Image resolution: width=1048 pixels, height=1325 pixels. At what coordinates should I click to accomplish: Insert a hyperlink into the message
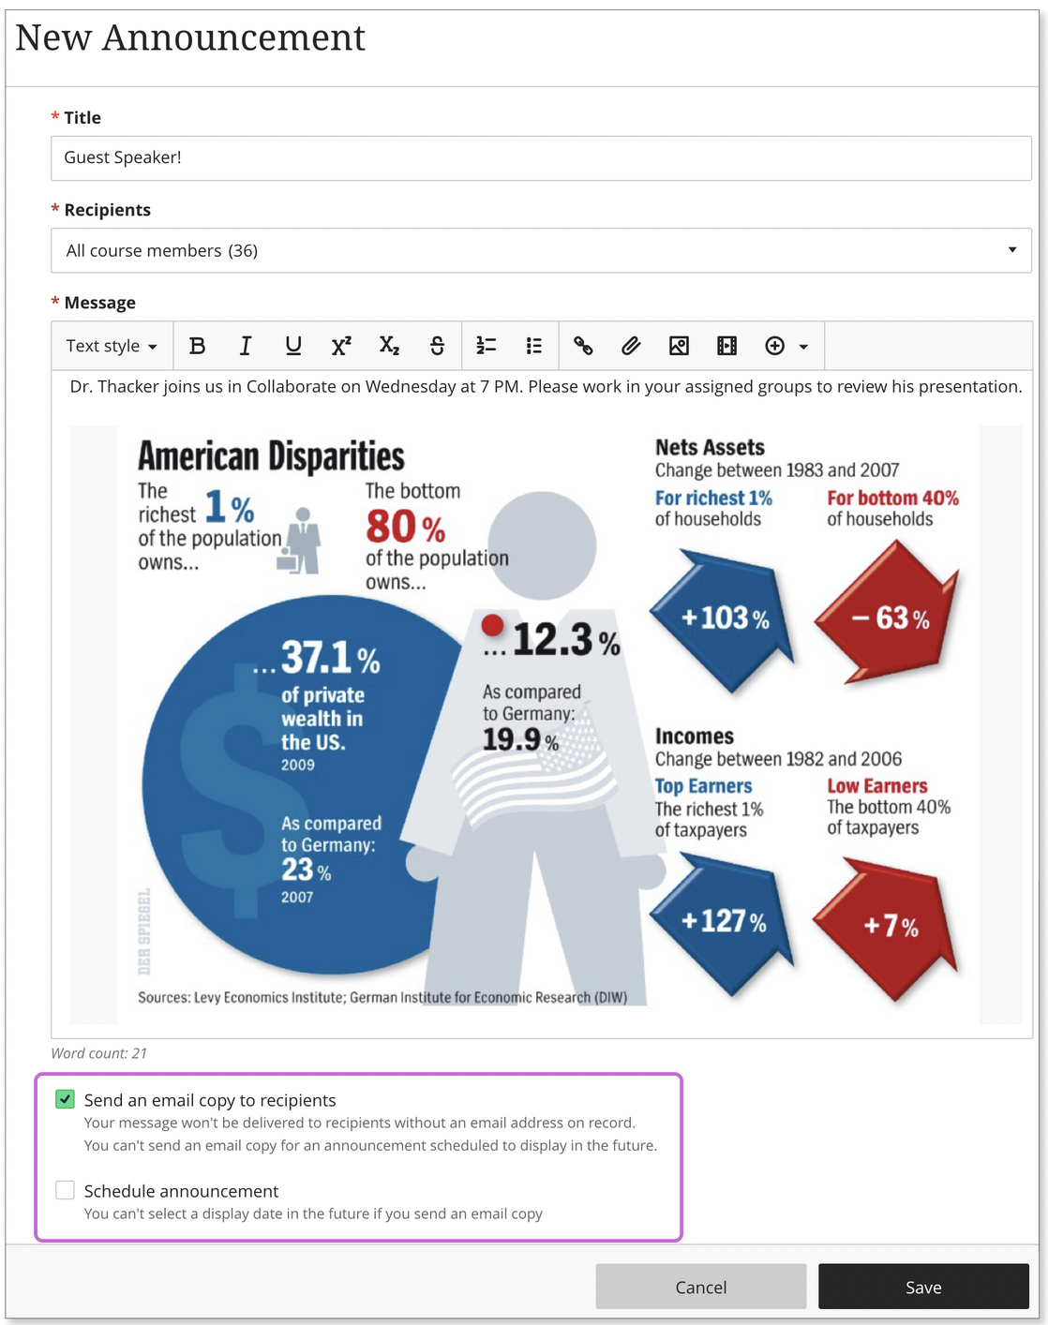[583, 346]
